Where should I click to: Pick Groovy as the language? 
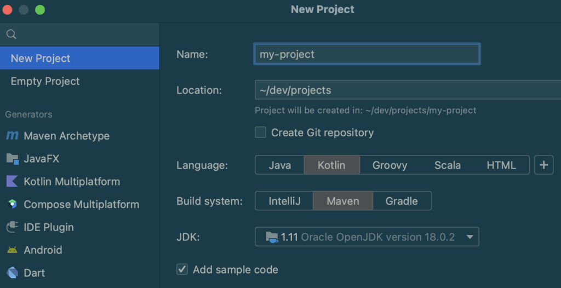point(390,165)
